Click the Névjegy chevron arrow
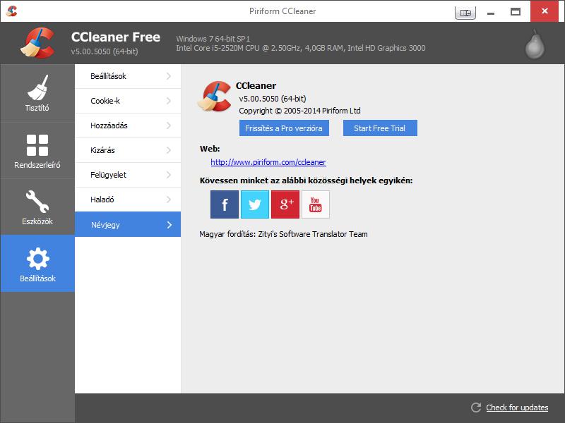 (x=169, y=225)
